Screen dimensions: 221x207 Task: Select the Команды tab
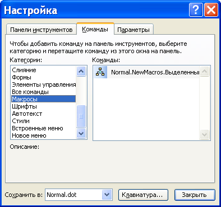pyautogui.click(x=95, y=29)
